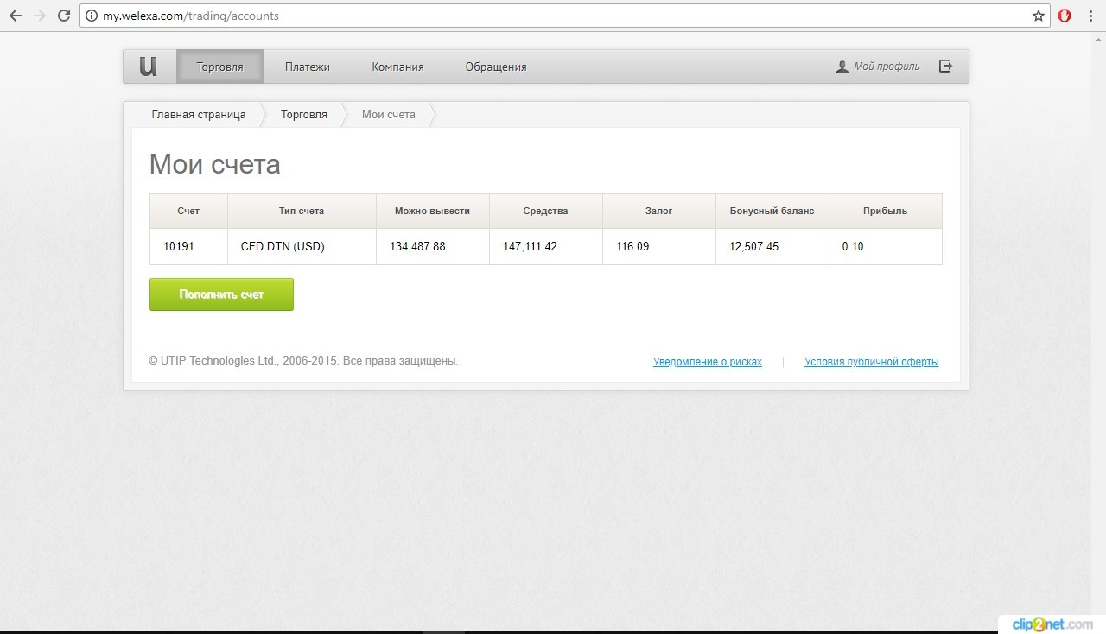1106x634 pixels.
Task: View site info icon in address bar
Action: click(x=92, y=16)
